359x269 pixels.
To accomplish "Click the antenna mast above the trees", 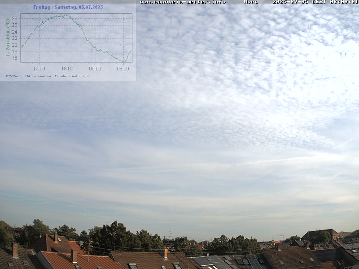I will point(170,234).
